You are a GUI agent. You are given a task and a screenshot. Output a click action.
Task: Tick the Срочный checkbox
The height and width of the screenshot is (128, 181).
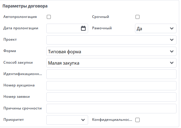click(x=138, y=17)
